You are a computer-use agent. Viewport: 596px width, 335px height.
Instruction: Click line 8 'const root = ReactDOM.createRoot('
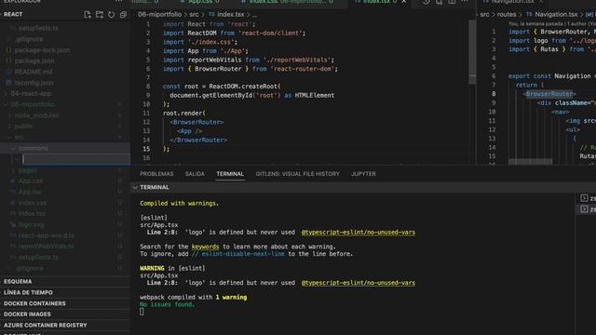pyautogui.click(x=222, y=87)
